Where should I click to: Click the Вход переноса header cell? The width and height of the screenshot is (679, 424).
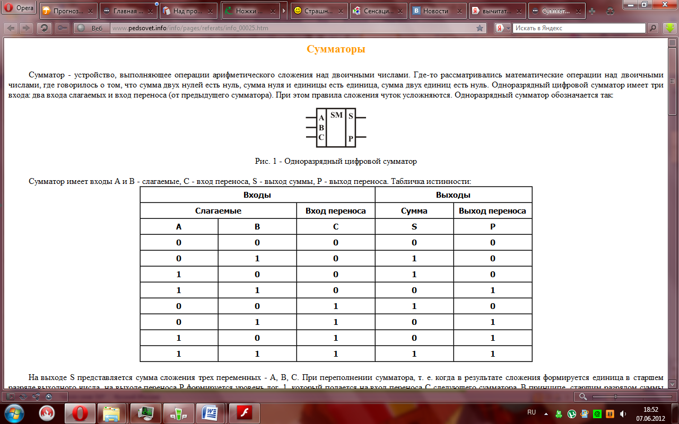[336, 211]
